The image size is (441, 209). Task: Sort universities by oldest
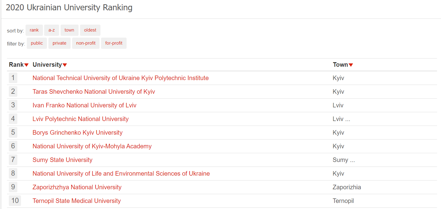click(x=90, y=30)
